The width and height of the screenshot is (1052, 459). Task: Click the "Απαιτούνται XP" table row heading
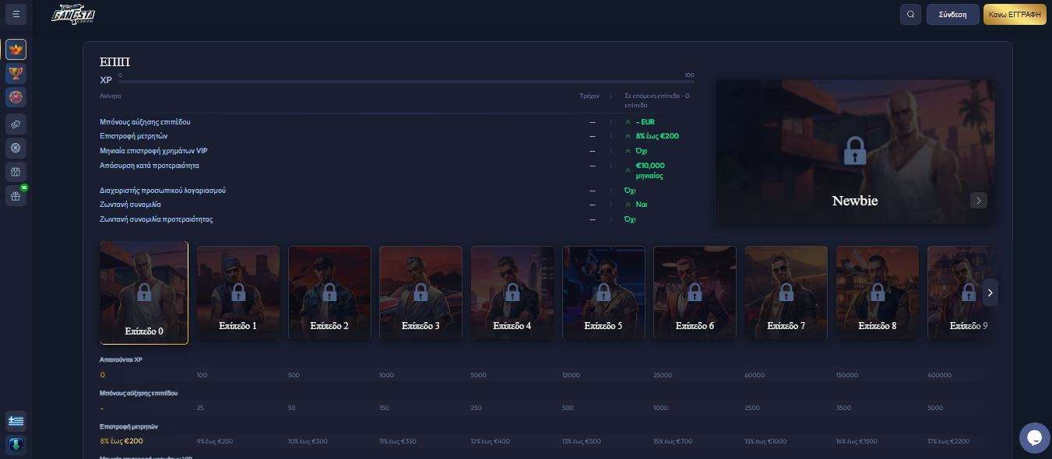tap(121, 360)
